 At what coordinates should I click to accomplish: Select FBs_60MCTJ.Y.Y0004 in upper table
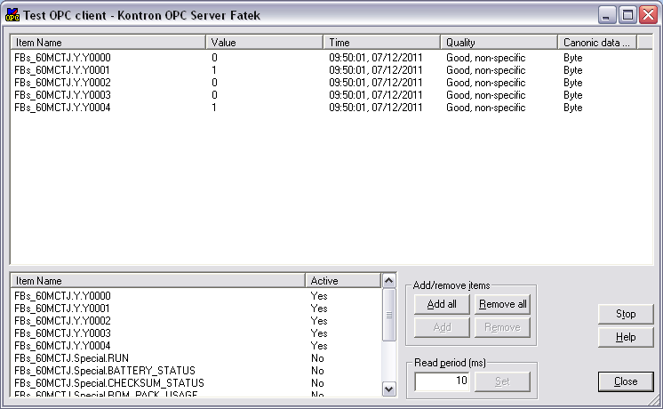point(62,108)
